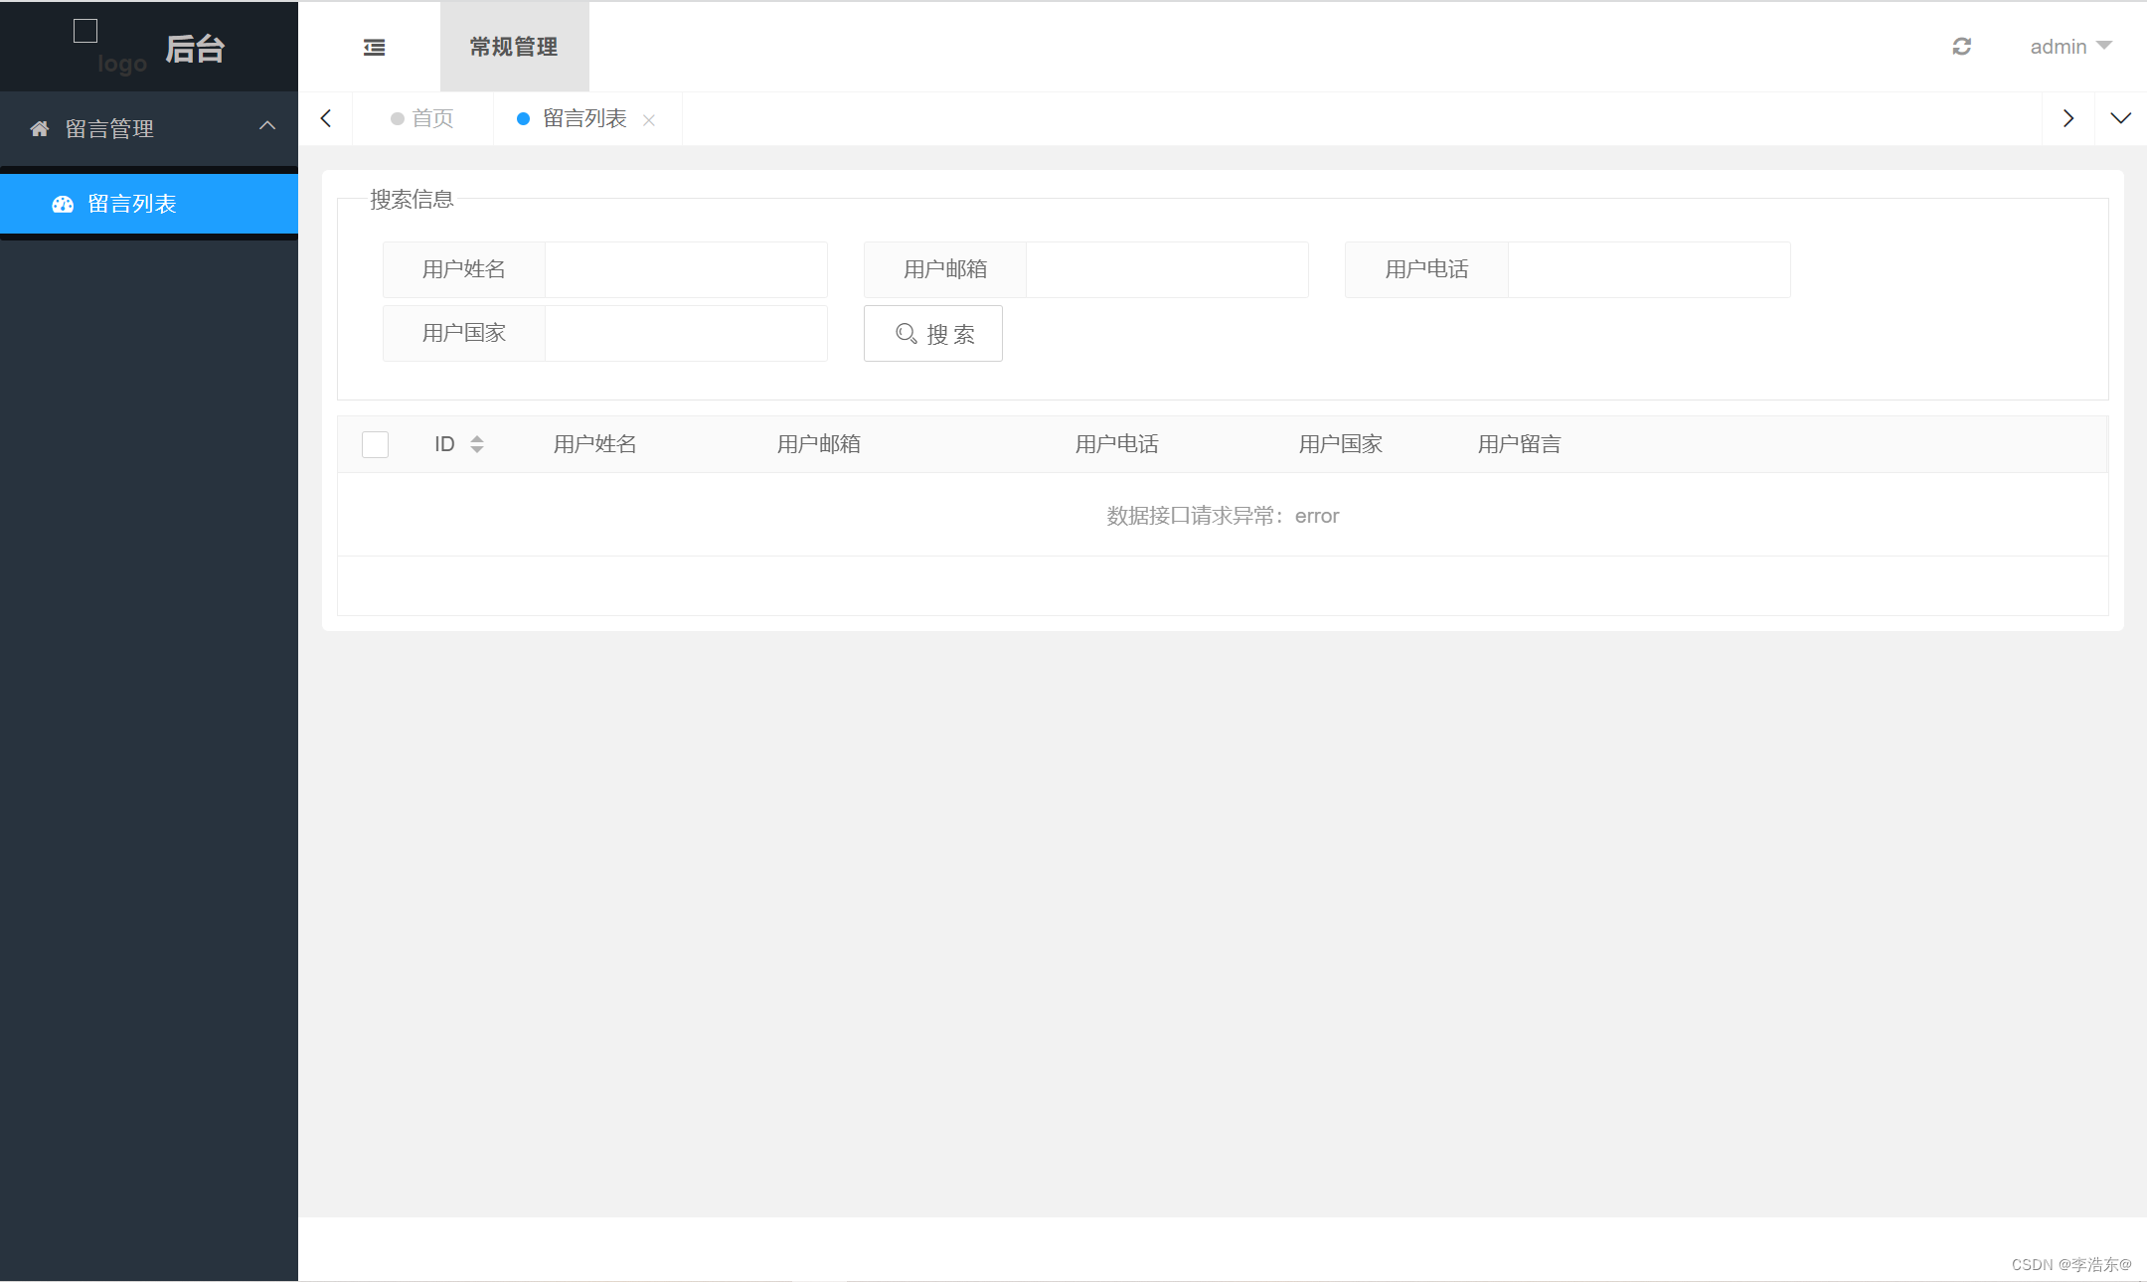Open the admin user dropdown

point(2070,47)
